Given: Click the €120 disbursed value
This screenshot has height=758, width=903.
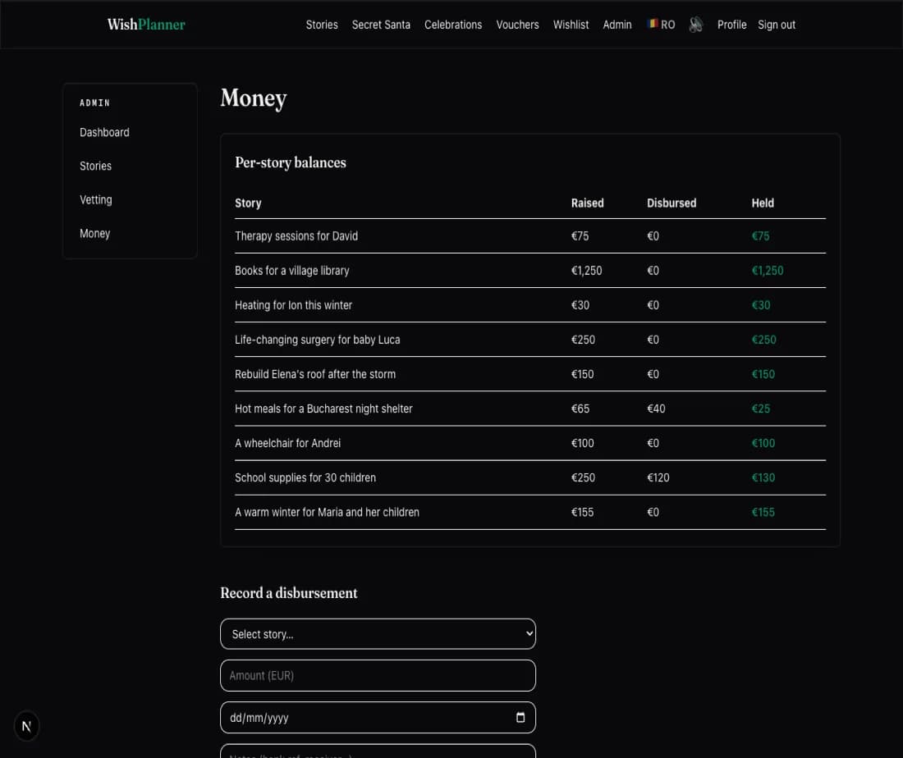Looking at the screenshot, I should [x=658, y=477].
